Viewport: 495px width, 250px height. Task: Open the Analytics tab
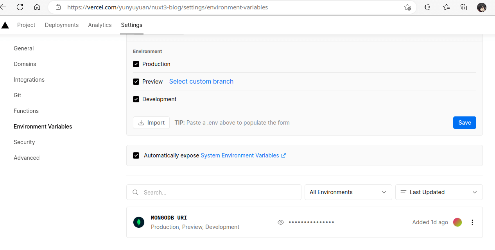click(x=100, y=25)
